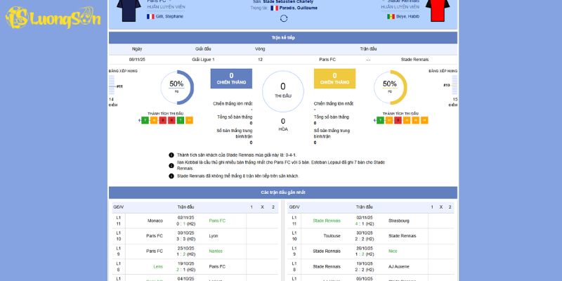Click the '3 : 3 (H2)' Lyon match score

pyautogui.click(x=185, y=239)
